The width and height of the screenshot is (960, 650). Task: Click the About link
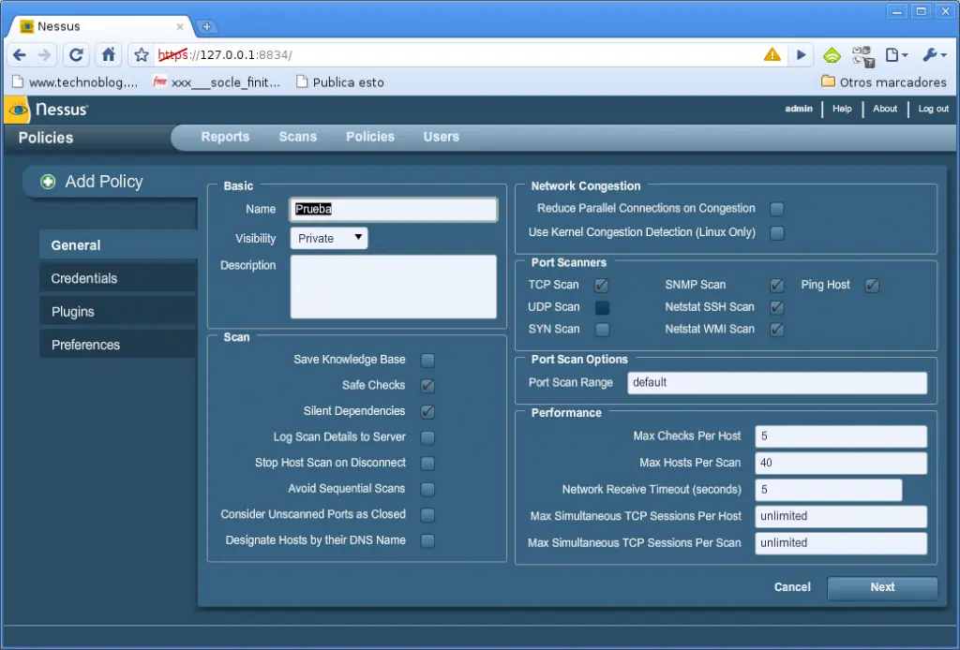tap(885, 109)
